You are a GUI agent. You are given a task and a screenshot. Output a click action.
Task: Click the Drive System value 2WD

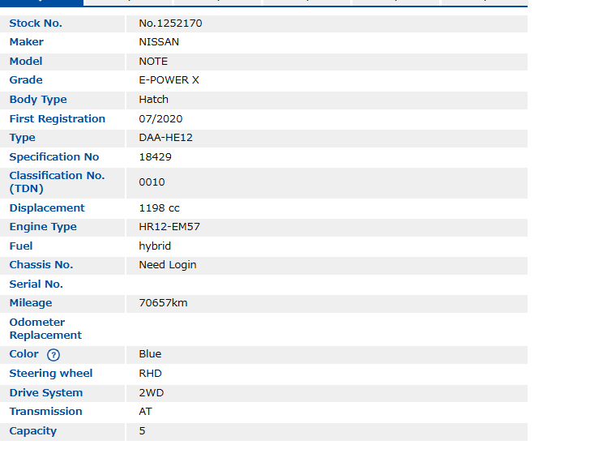pos(151,393)
